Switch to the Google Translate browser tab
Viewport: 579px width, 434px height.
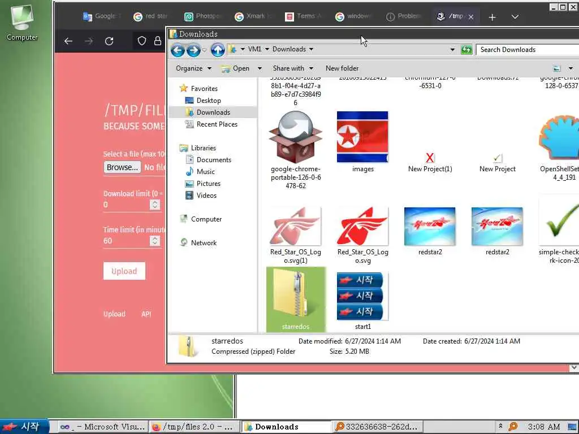click(x=101, y=16)
